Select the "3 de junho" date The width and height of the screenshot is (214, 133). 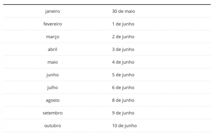123,49
